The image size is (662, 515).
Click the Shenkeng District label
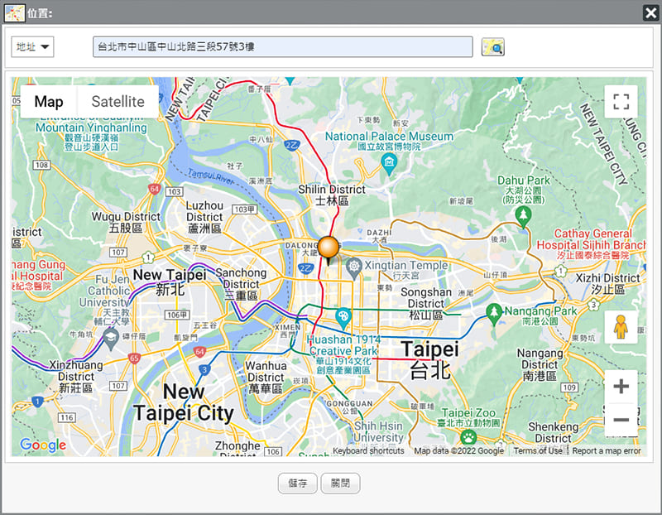coord(554,432)
